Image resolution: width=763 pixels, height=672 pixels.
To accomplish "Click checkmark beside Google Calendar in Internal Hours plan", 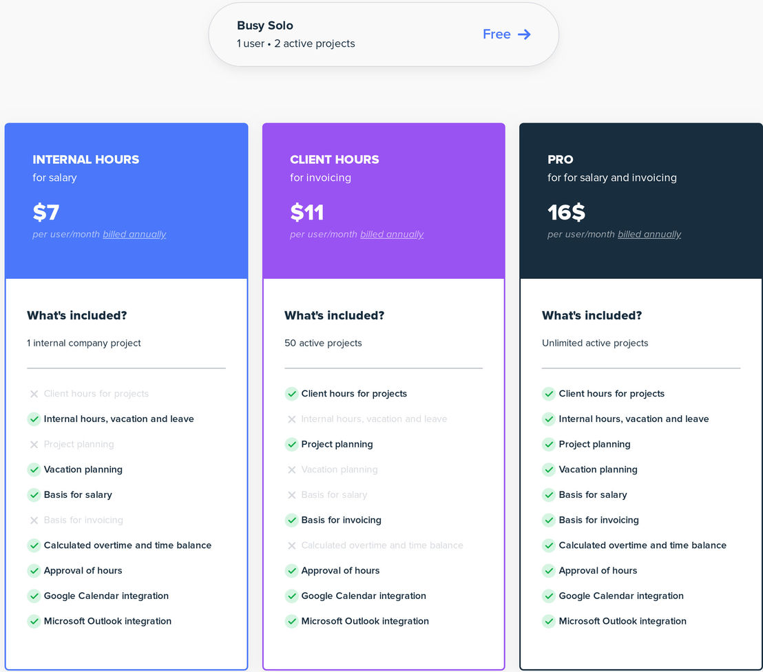I will coord(34,596).
